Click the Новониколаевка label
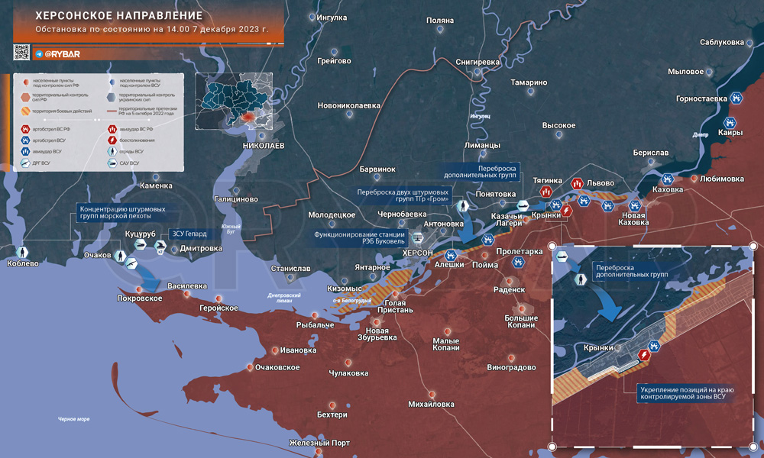764x458 pixels. tap(349, 105)
